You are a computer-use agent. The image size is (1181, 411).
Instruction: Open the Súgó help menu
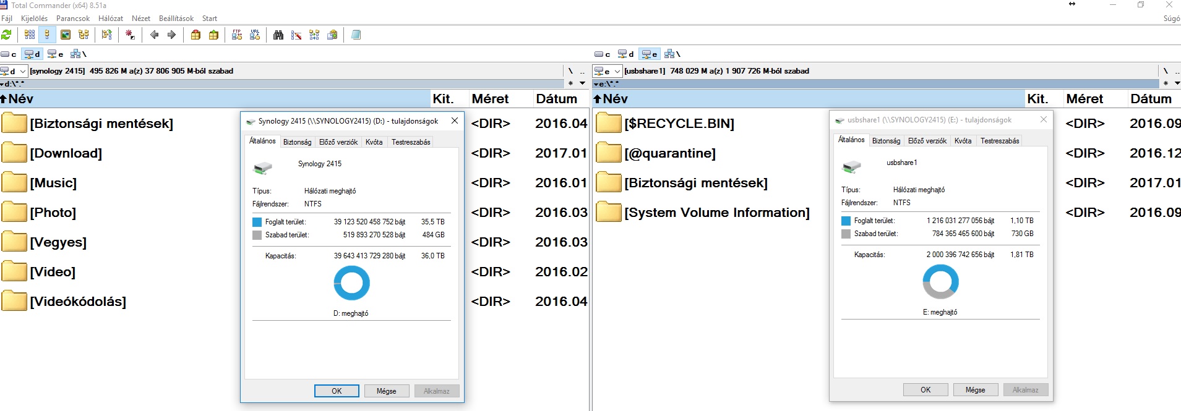[x=1172, y=19]
